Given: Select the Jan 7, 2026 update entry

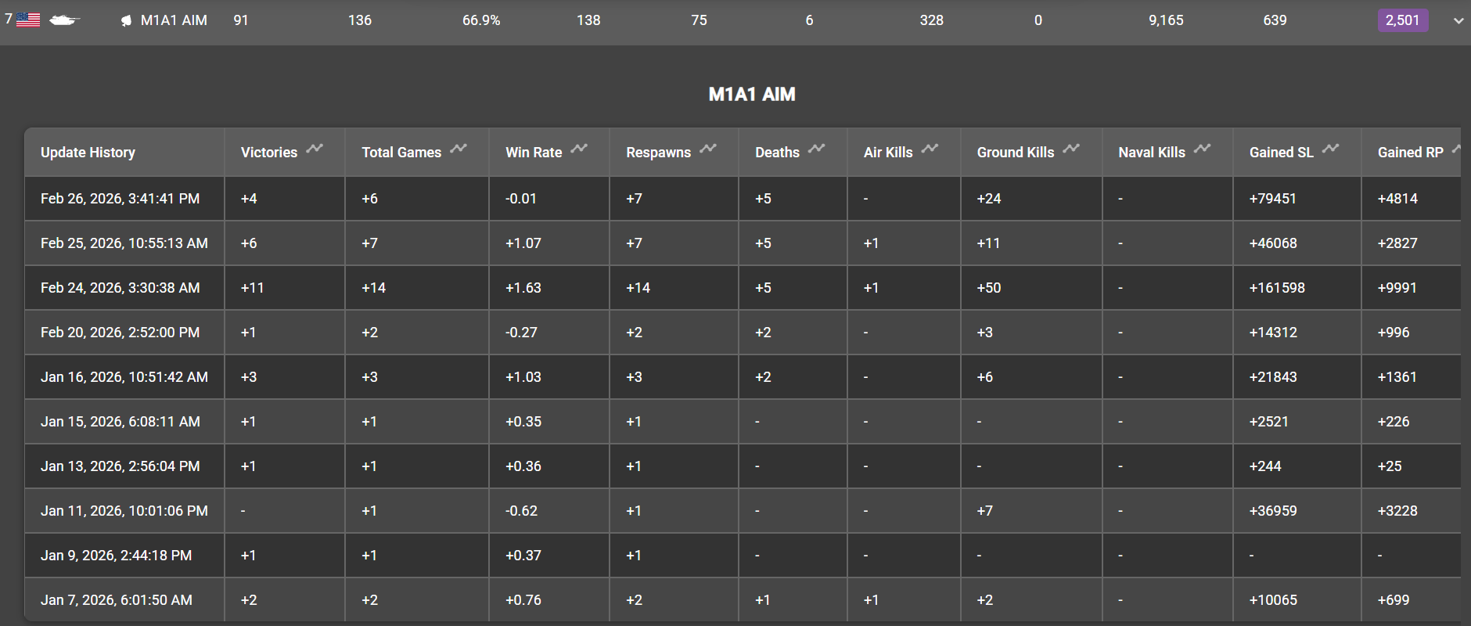Looking at the screenshot, I should tap(116, 600).
